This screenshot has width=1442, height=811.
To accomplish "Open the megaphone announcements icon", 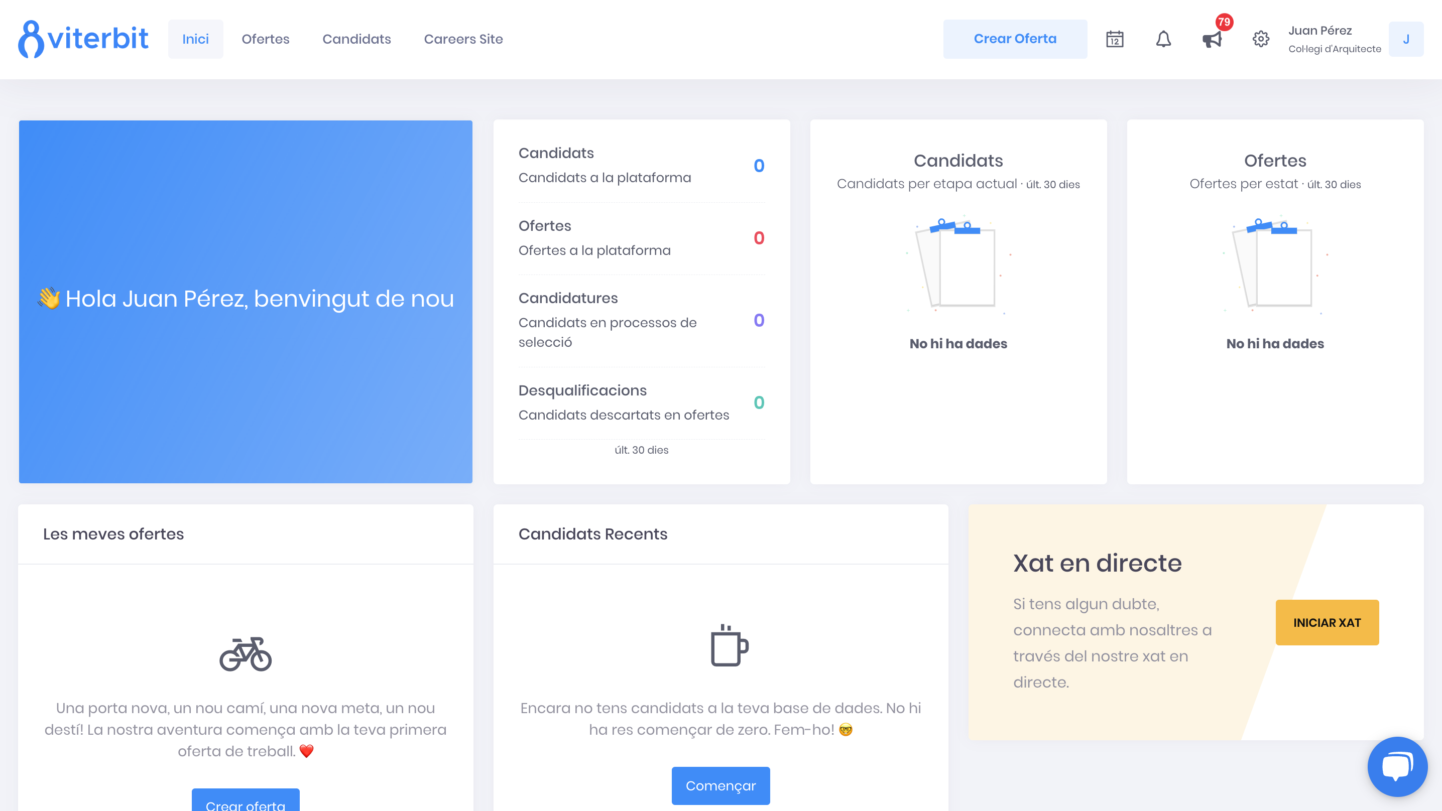I will coord(1212,39).
